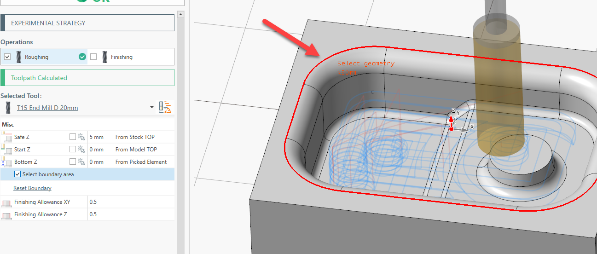Edit the Safe Z 5 mm value
Viewport: 597px width, 254px height.
point(97,137)
